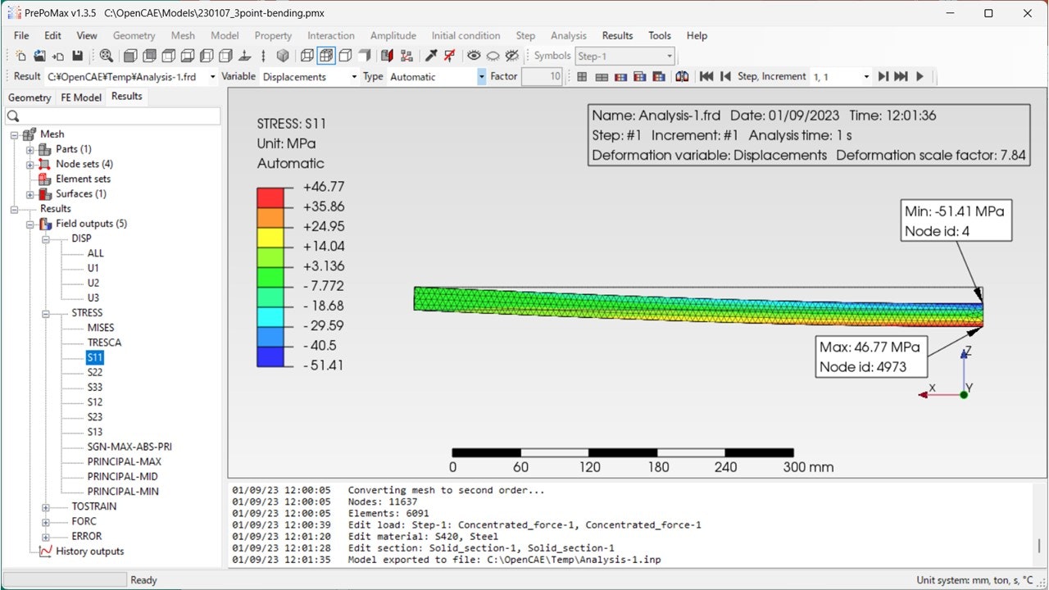Image resolution: width=1049 pixels, height=590 pixels.
Task: Click results transformation mirror icon
Action: 682,76
